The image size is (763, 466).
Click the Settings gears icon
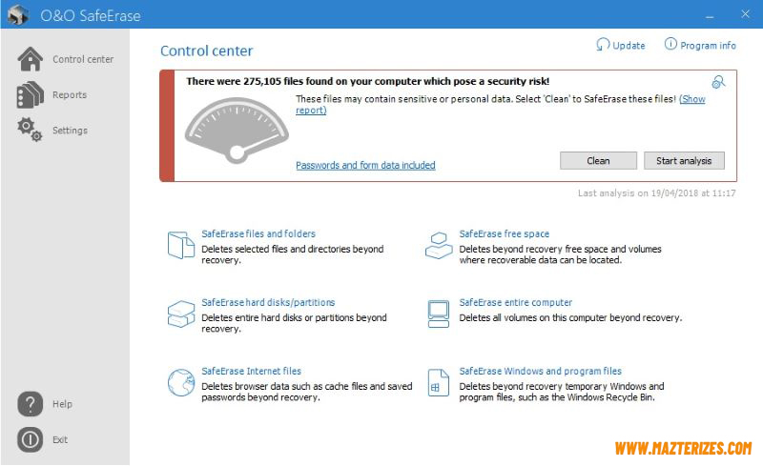(x=30, y=130)
